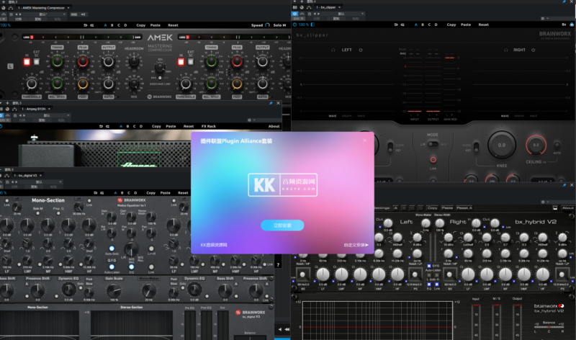Click the undo arrow in AMEK compressor toolbar
576x340 pixels.
85,25
